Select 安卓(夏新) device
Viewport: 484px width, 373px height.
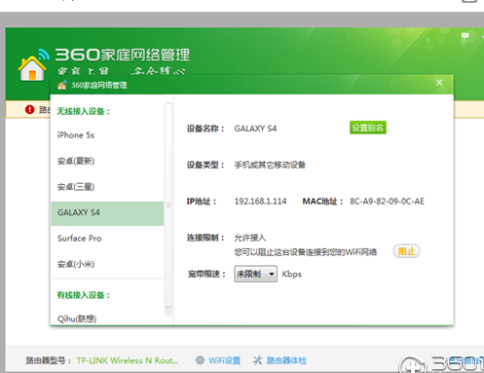coord(107,161)
